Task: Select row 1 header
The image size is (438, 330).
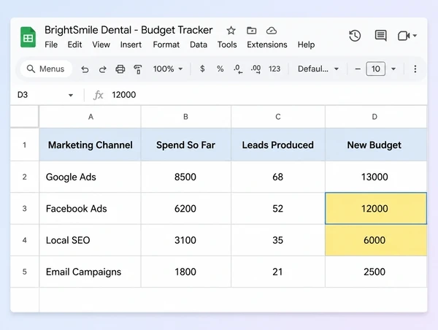Action: coord(25,145)
